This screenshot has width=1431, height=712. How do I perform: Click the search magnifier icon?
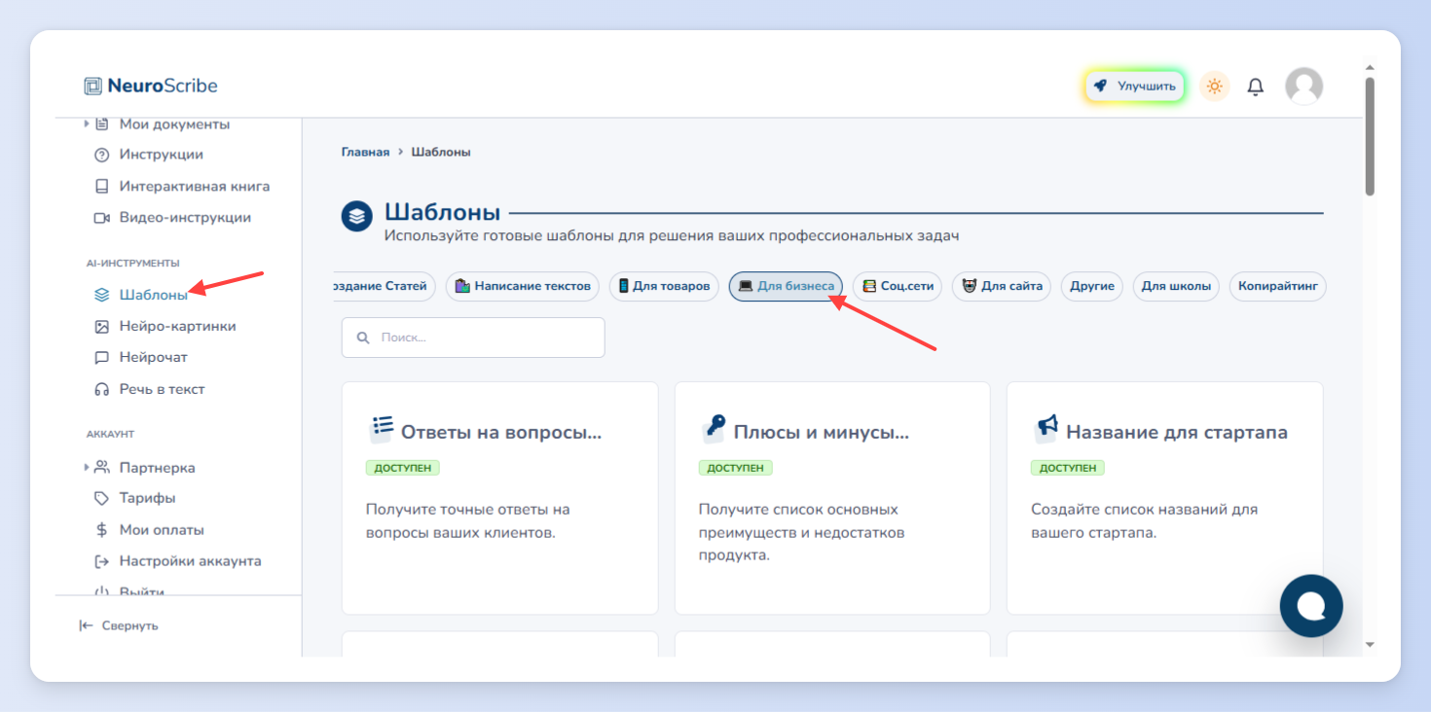[x=363, y=338]
